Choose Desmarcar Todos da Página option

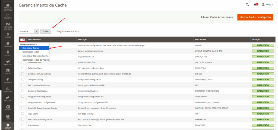[36, 60]
